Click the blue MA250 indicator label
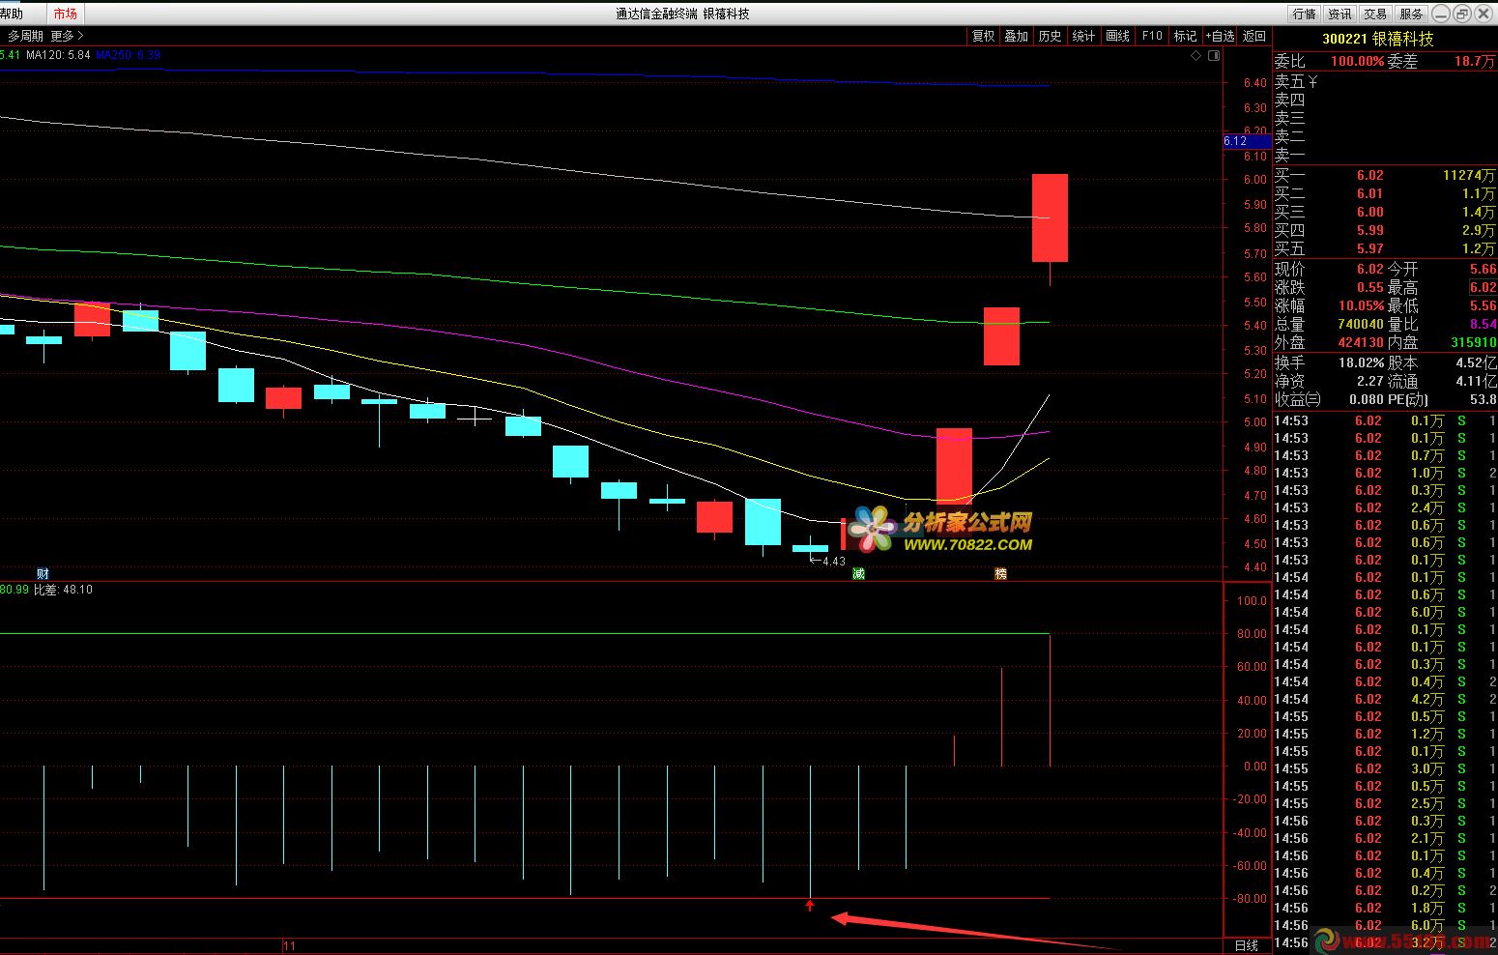This screenshot has width=1498, height=955. point(128,55)
